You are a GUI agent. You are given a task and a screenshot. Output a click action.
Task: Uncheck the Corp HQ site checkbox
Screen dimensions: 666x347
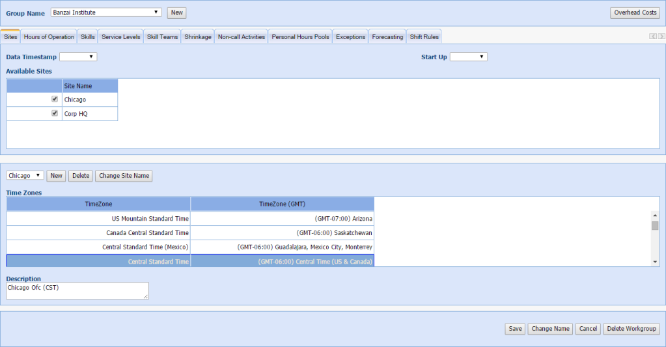pyautogui.click(x=55, y=113)
